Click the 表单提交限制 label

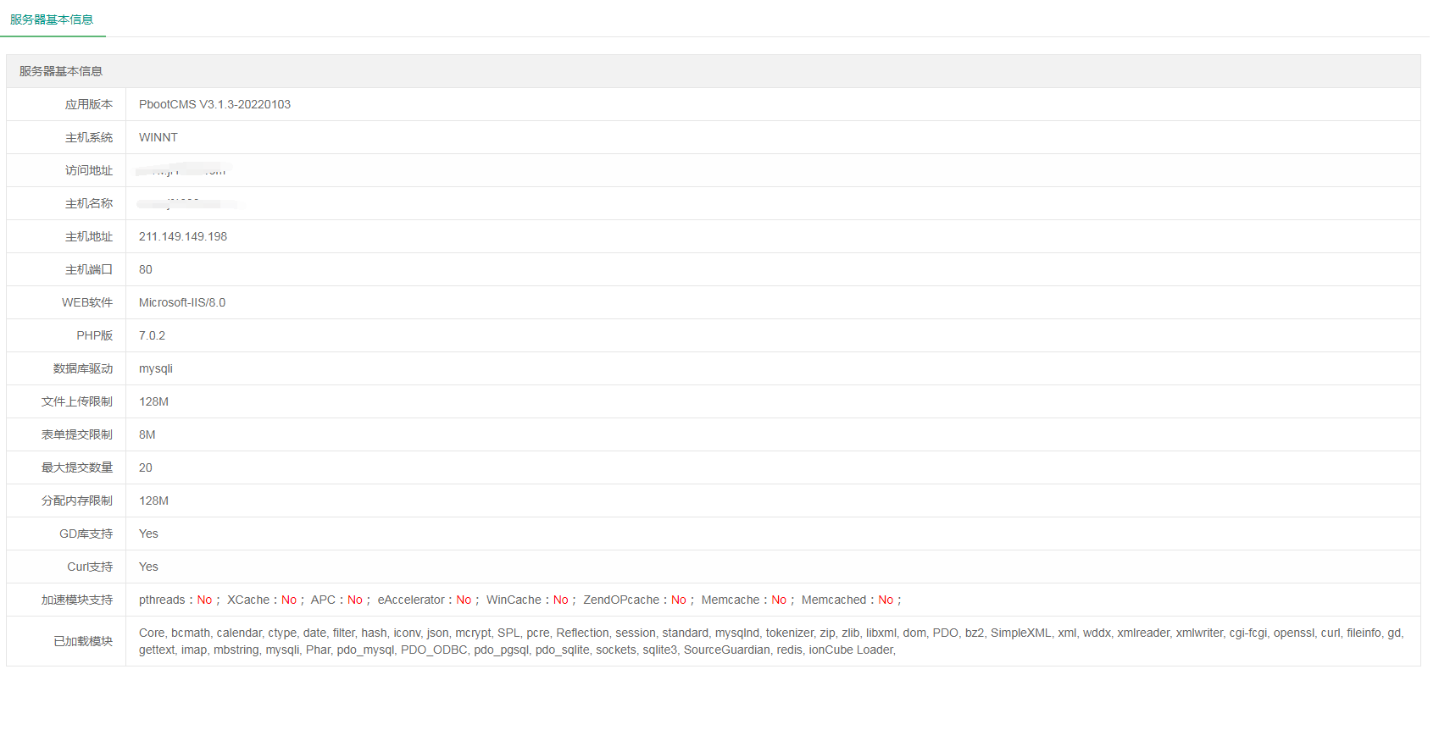click(77, 434)
